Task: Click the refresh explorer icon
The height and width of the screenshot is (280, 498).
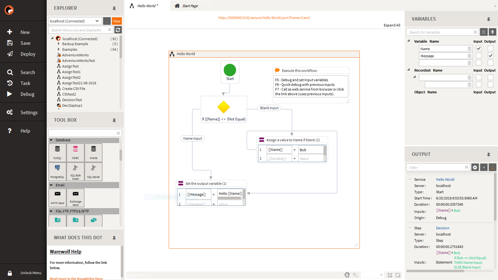Action: pos(118,30)
